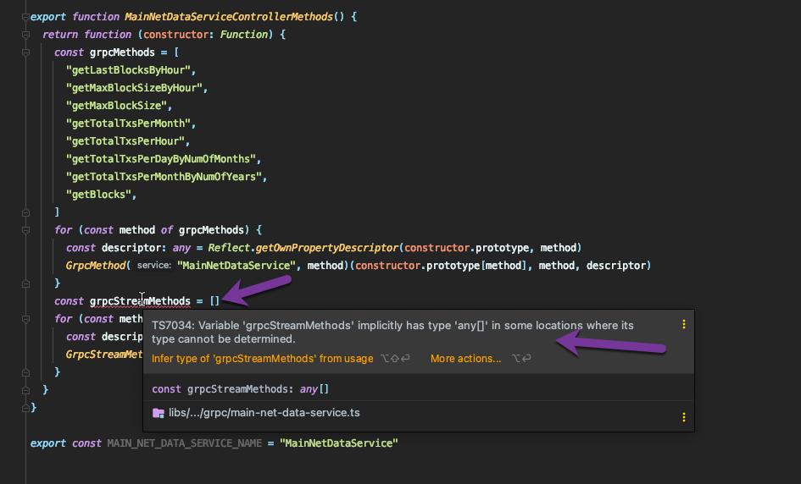Click the "getLastBlocksByHour" string
801x484 pixels.
128,70
